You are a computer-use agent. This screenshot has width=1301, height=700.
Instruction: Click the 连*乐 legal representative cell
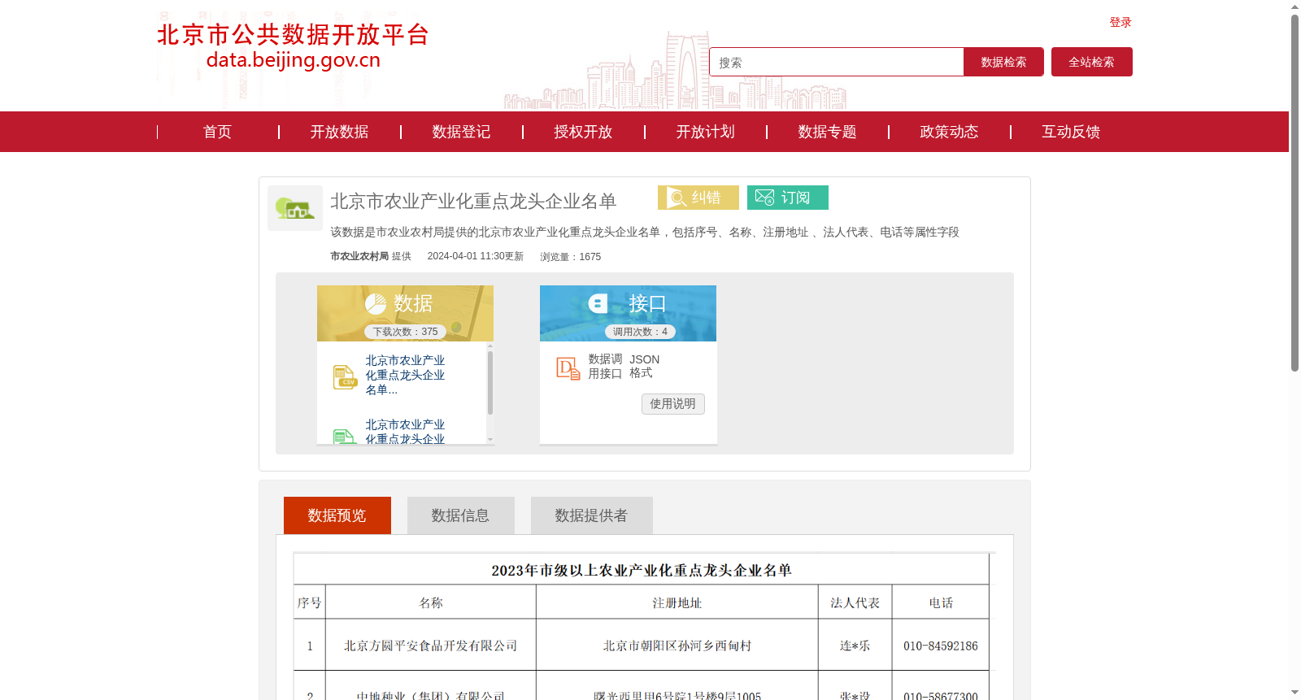tap(855, 646)
